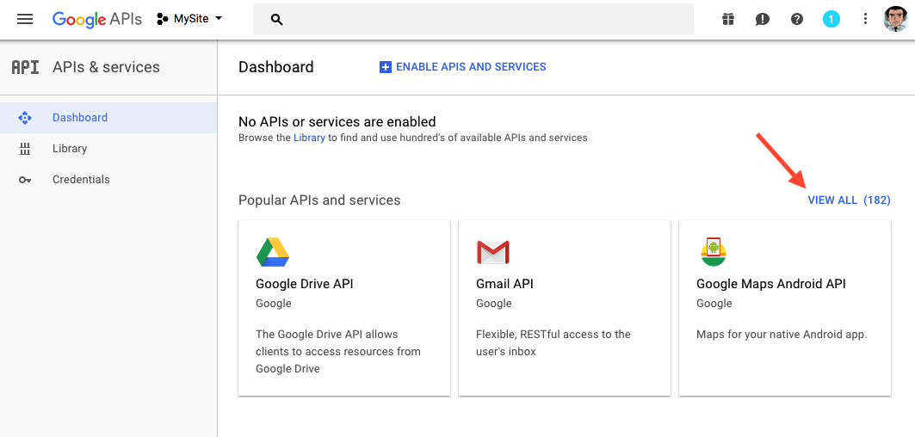
Task: Follow the Library link in description
Action: [x=309, y=138]
